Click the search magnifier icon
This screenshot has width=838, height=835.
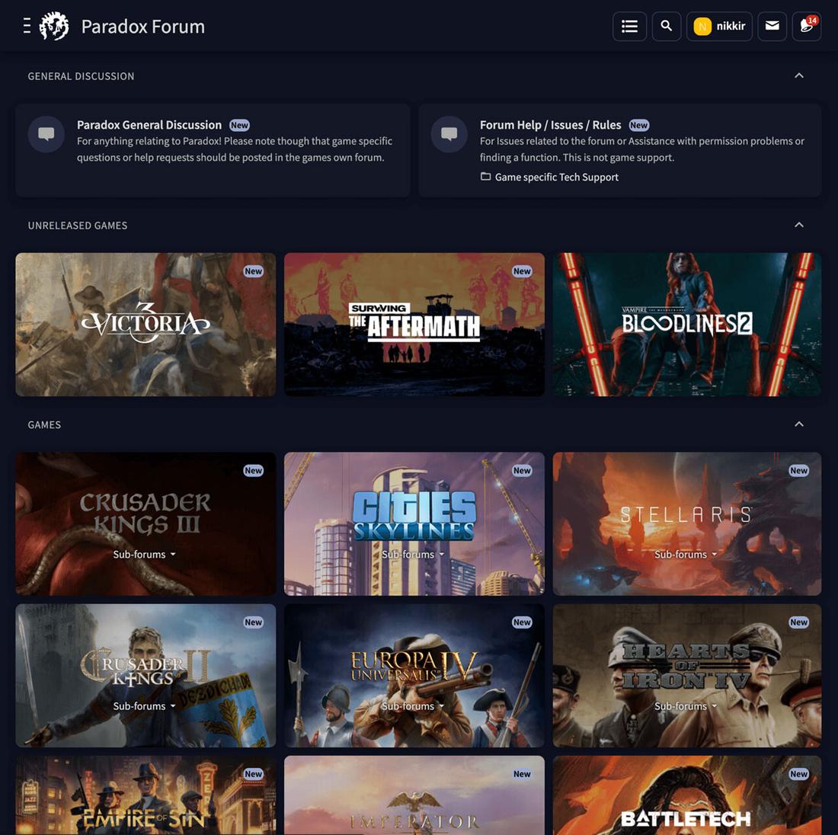tap(667, 26)
